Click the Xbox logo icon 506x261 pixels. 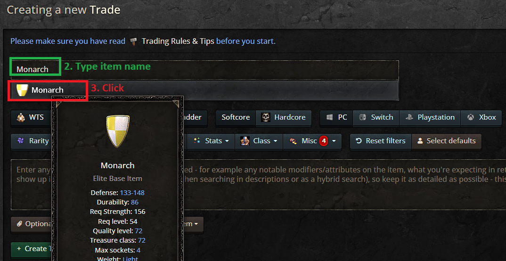pos(471,117)
